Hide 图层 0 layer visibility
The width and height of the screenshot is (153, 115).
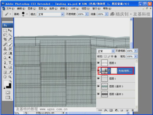[x=98, y=63]
